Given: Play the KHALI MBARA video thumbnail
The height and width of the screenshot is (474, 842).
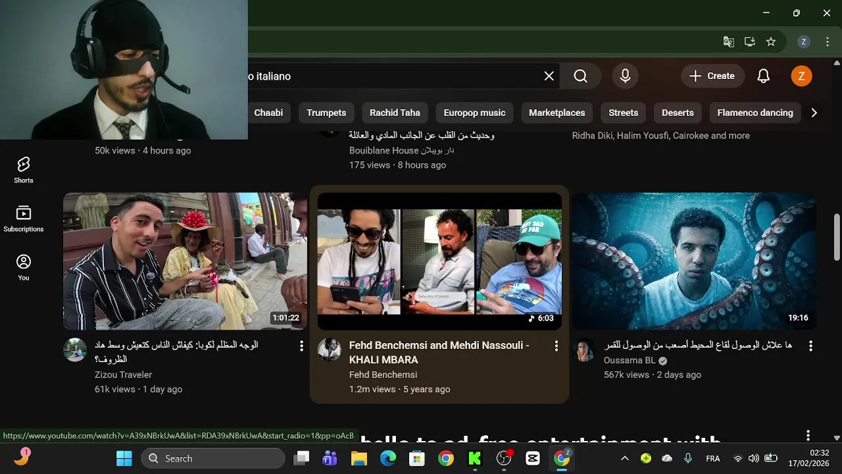Looking at the screenshot, I should (x=439, y=261).
